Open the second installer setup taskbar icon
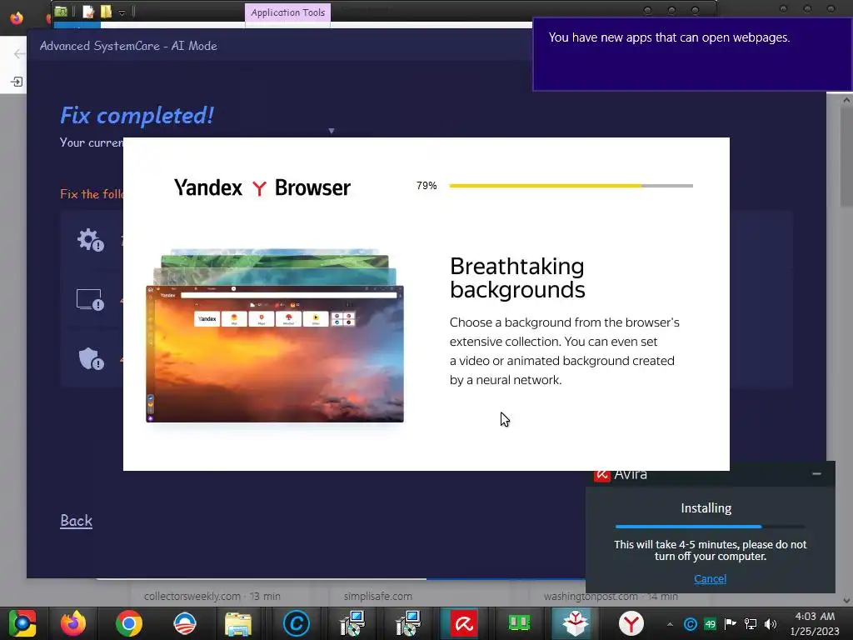The width and height of the screenshot is (853, 640). point(408,623)
